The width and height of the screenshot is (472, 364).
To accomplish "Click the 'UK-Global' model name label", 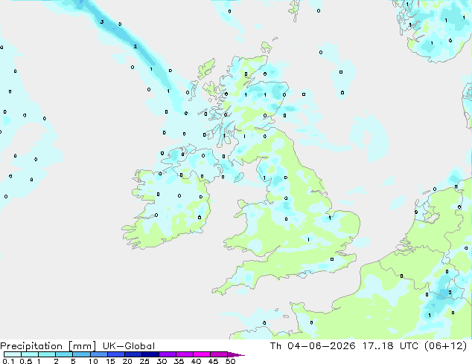I will 129,346.
